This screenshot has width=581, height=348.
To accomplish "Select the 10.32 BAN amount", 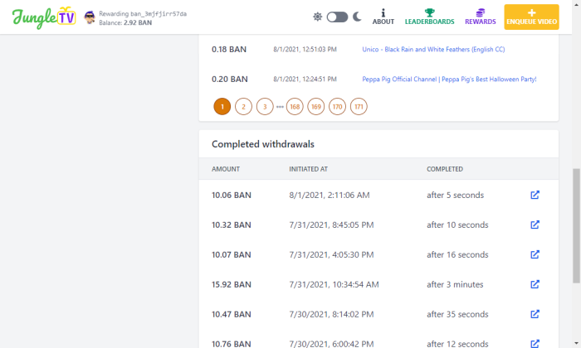I will click(232, 225).
